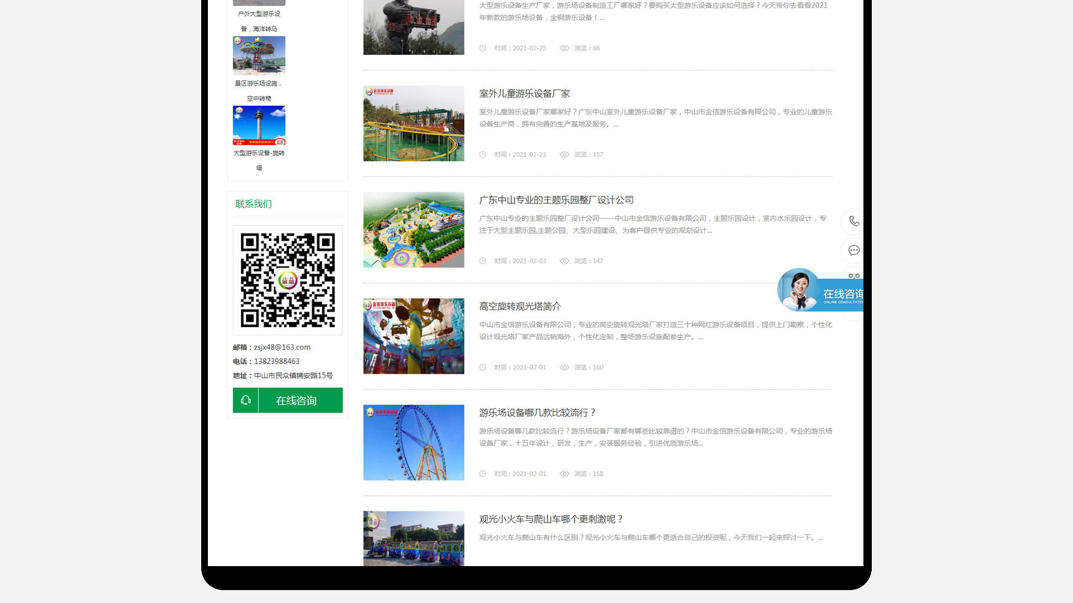Click eye icon beside 浏览：160
1073x603 pixels.
point(564,367)
